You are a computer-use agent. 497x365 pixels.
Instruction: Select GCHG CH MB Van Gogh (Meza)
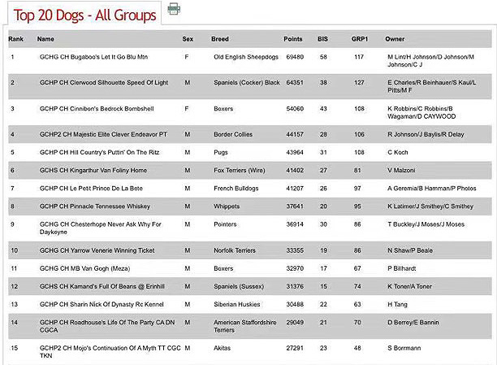point(85,268)
